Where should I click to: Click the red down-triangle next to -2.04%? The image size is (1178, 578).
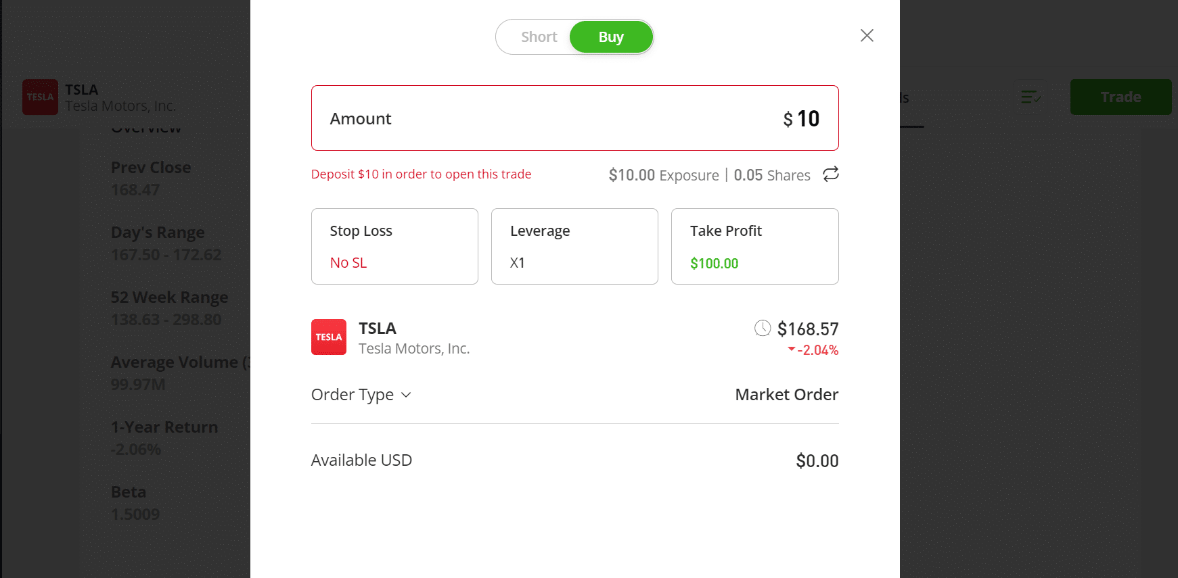tap(791, 350)
